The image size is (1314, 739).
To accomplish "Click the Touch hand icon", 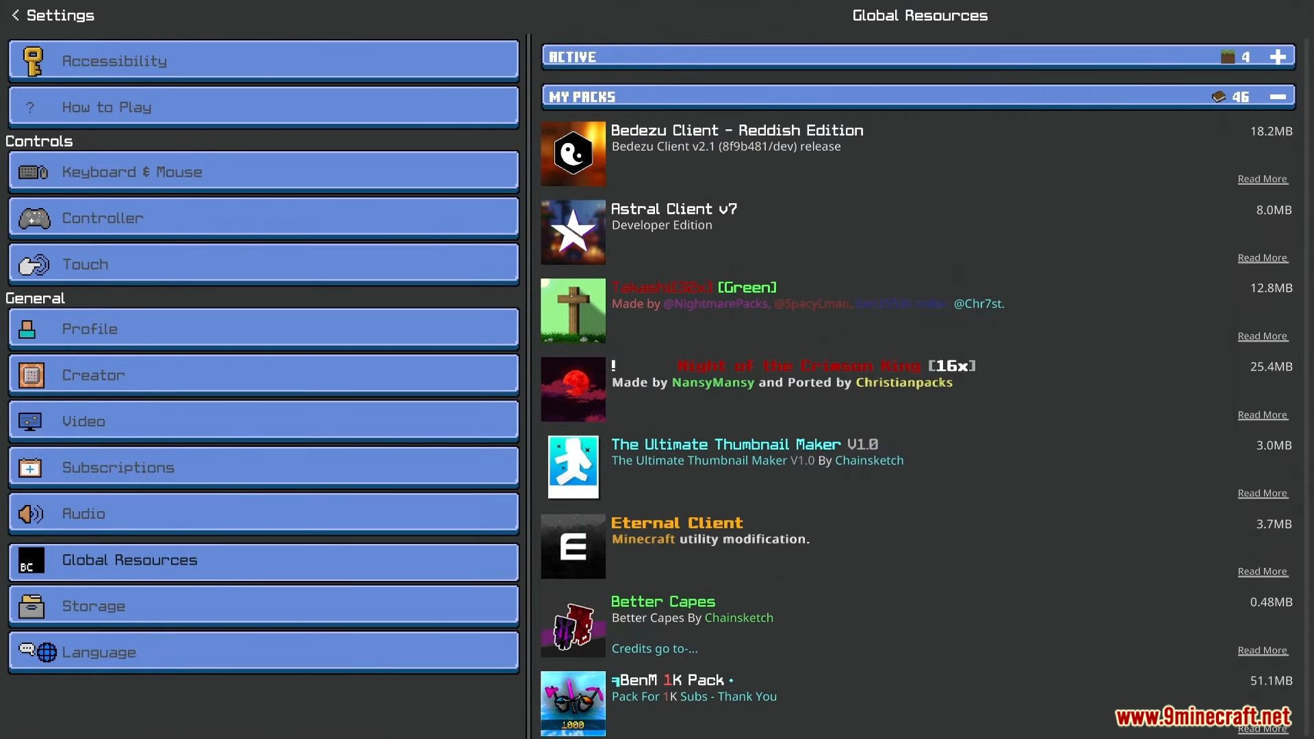I will coord(34,264).
